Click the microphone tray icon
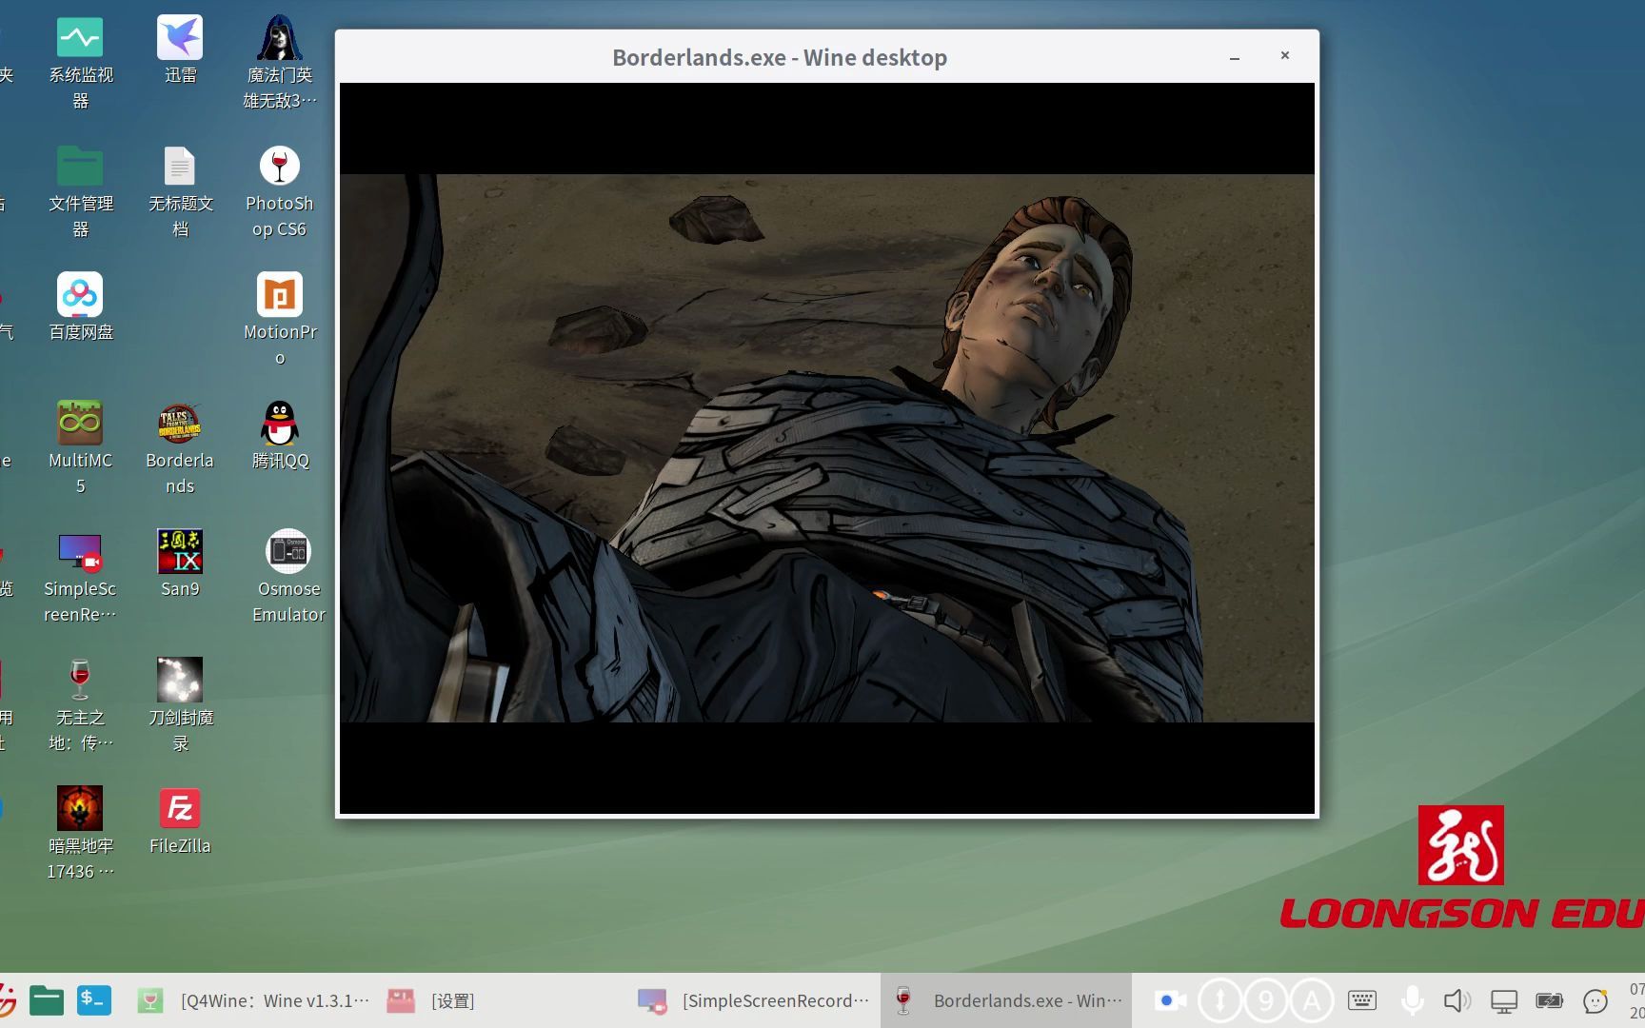The height and width of the screenshot is (1028, 1645). coord(1413,1000)
